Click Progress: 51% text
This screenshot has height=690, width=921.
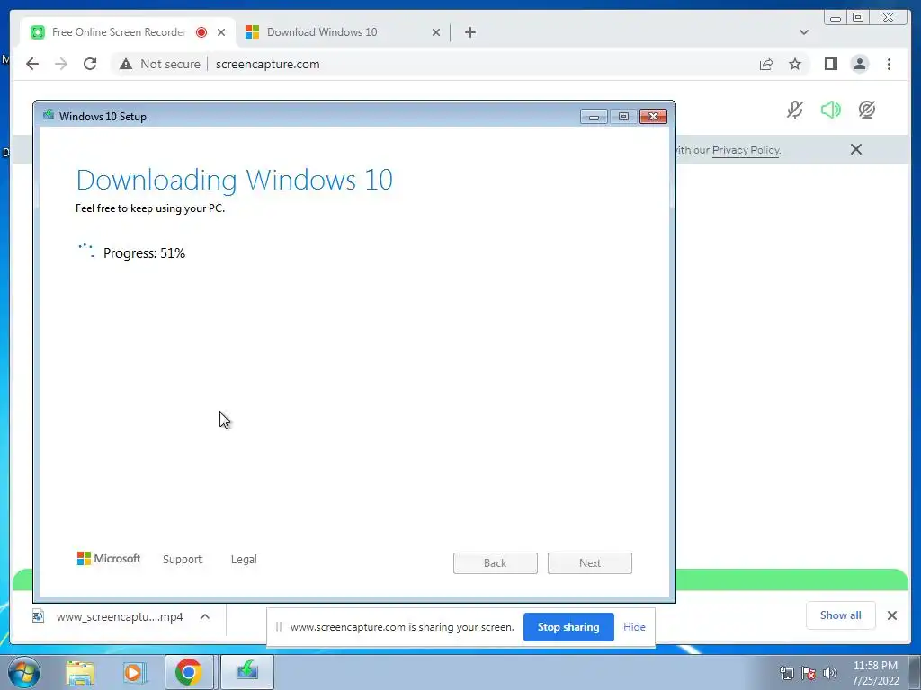point(144,252)
